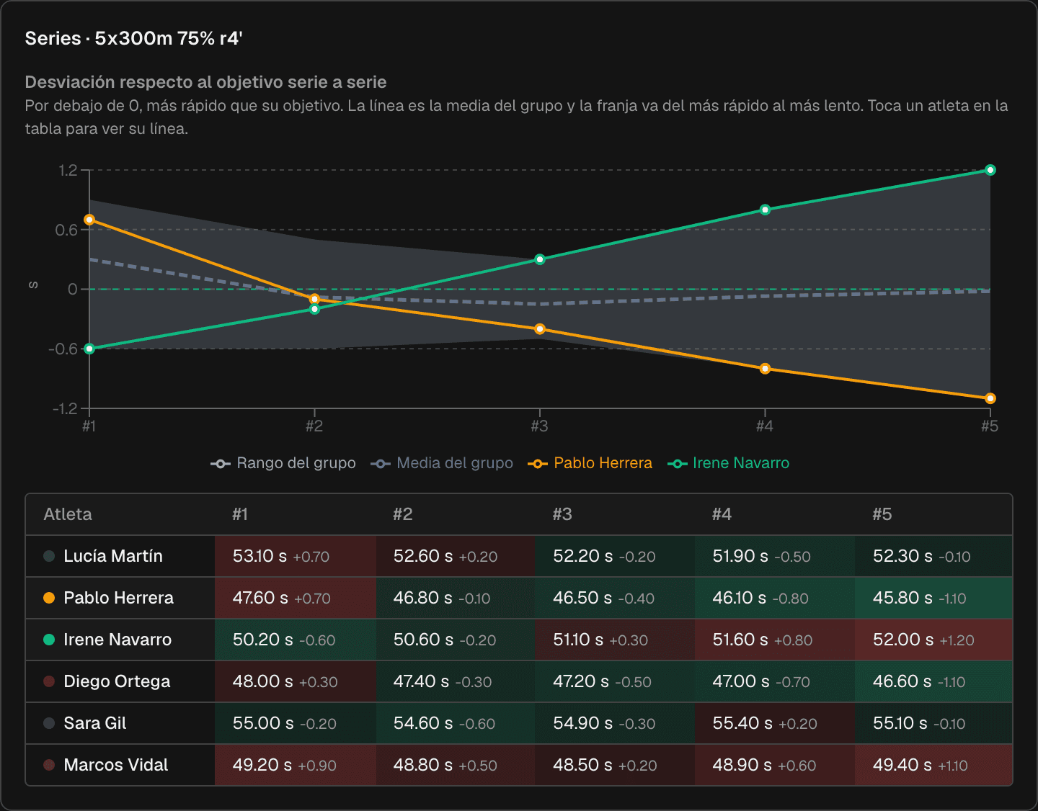The width and height of the screenshot is (1038, 811).
Task: Click the #2 label on chart axis
Action: pos(314,426)
